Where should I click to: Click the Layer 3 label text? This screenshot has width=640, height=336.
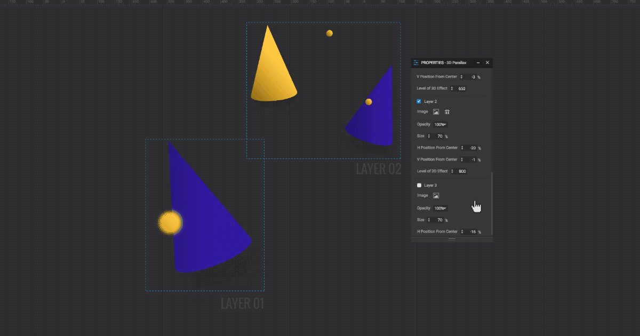pos(430,185)
